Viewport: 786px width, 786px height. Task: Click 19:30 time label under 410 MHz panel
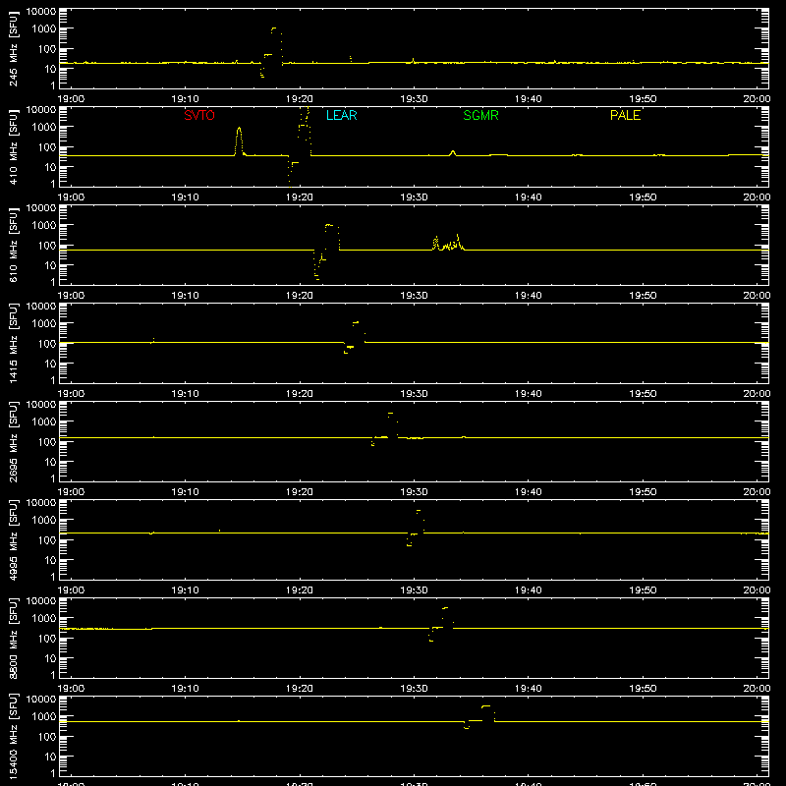[x=414, y=197]
